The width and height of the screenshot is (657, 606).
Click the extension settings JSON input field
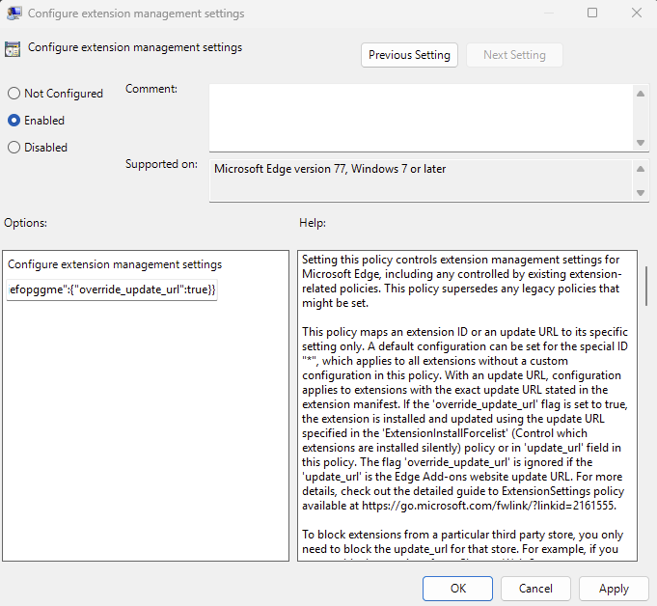(112, 289)
